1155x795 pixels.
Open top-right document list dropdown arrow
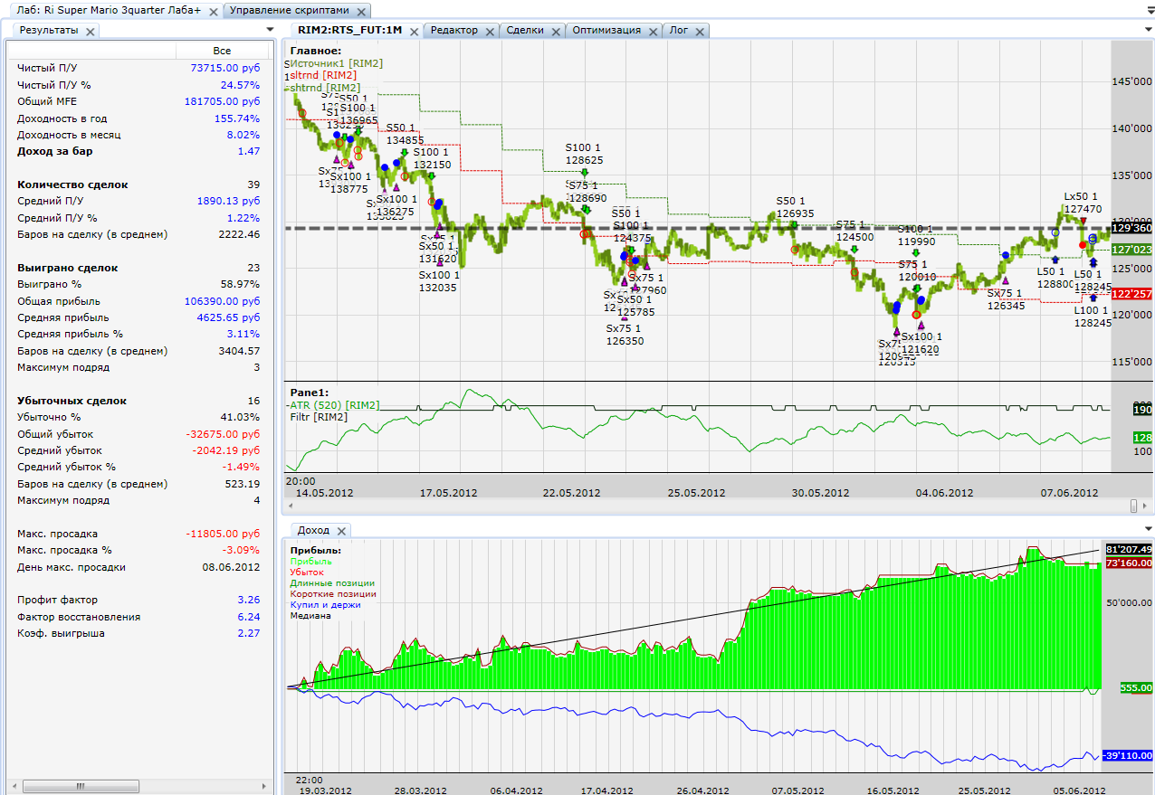[x=1147, y=10]
